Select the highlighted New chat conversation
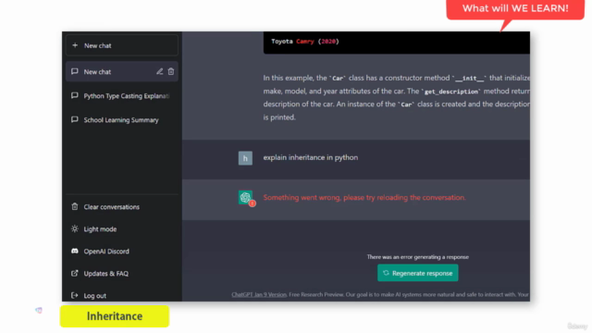Image resolution: width=592 pixels, height=333 pixels. pos(122,72)
